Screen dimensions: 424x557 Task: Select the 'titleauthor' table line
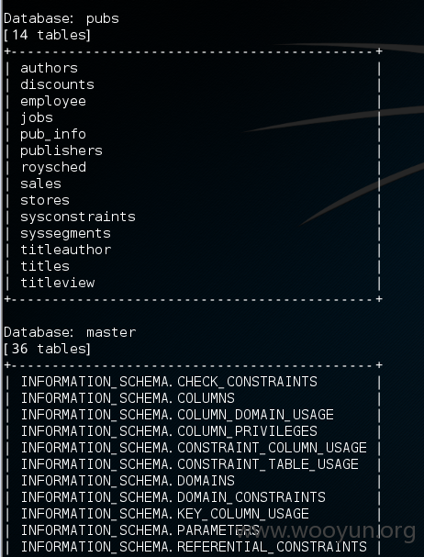coord(66,250)
